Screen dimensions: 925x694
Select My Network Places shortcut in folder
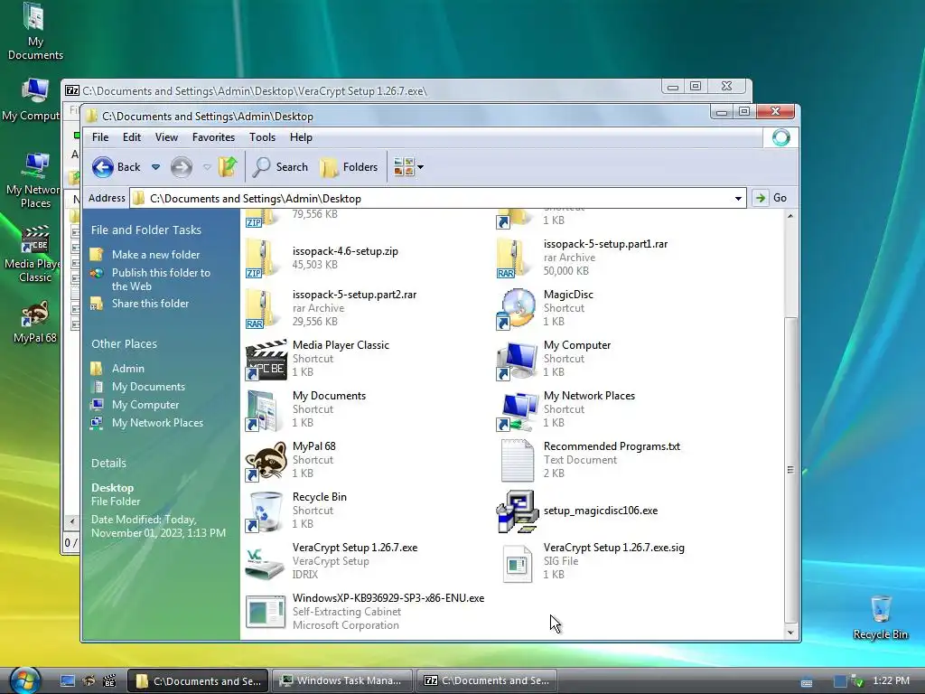click(517, 410)
